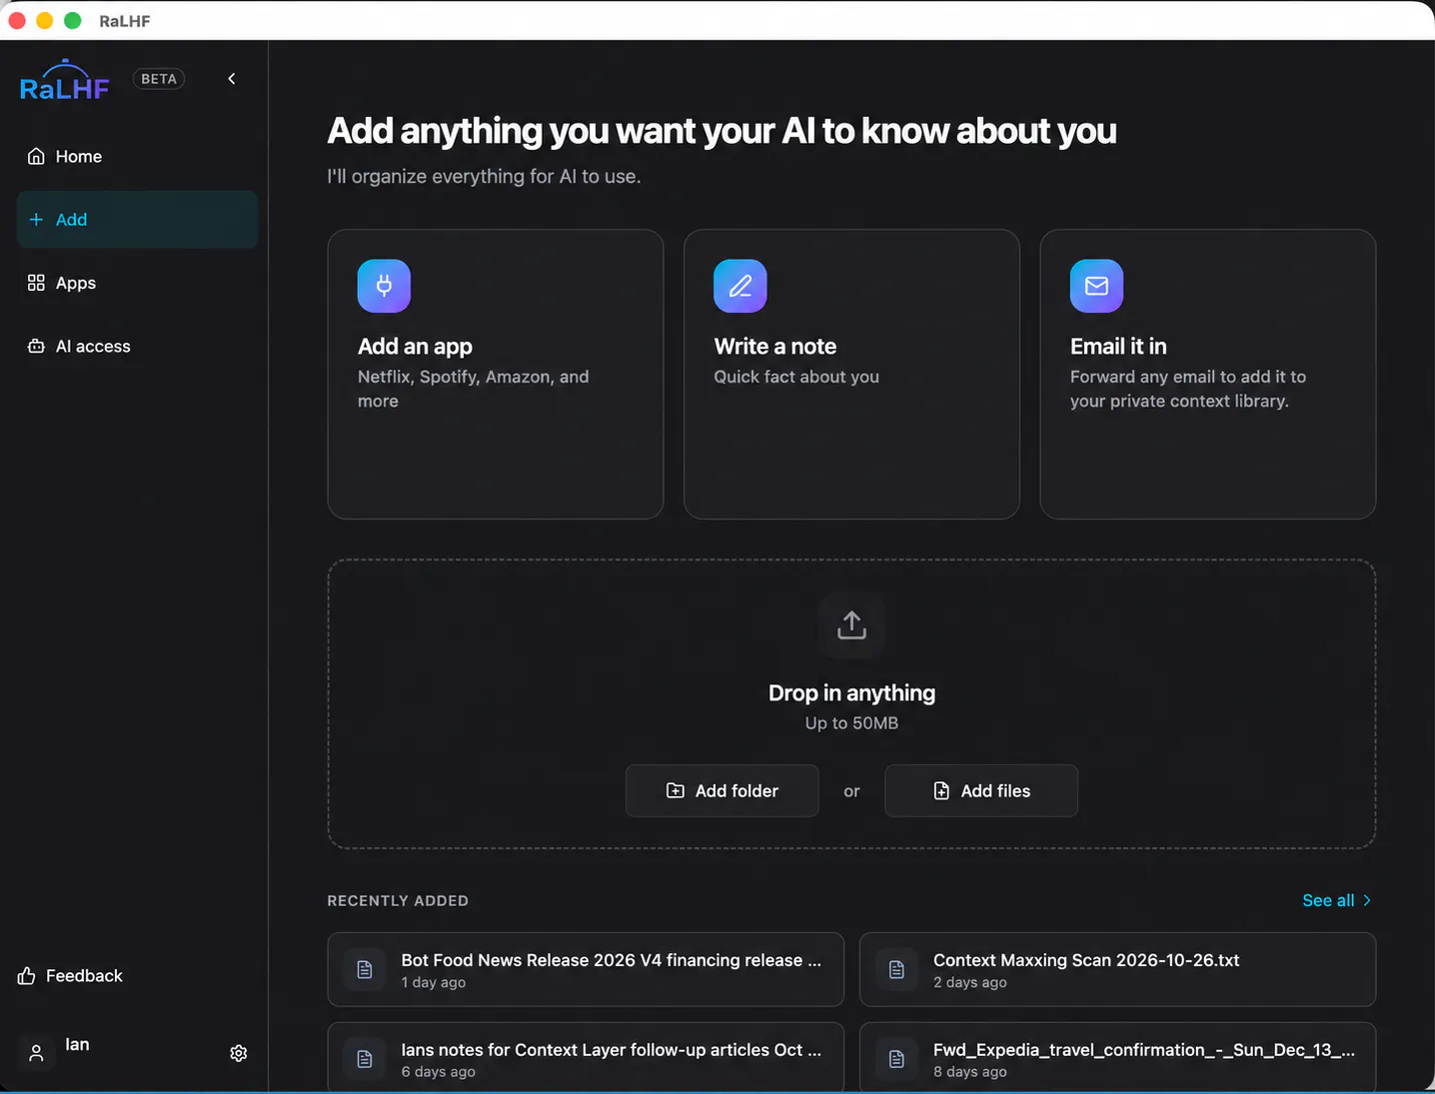Viewport: 1435px width, 1094px height.
Task: Click the Email it in heading
Action: tap(1118, 347)
